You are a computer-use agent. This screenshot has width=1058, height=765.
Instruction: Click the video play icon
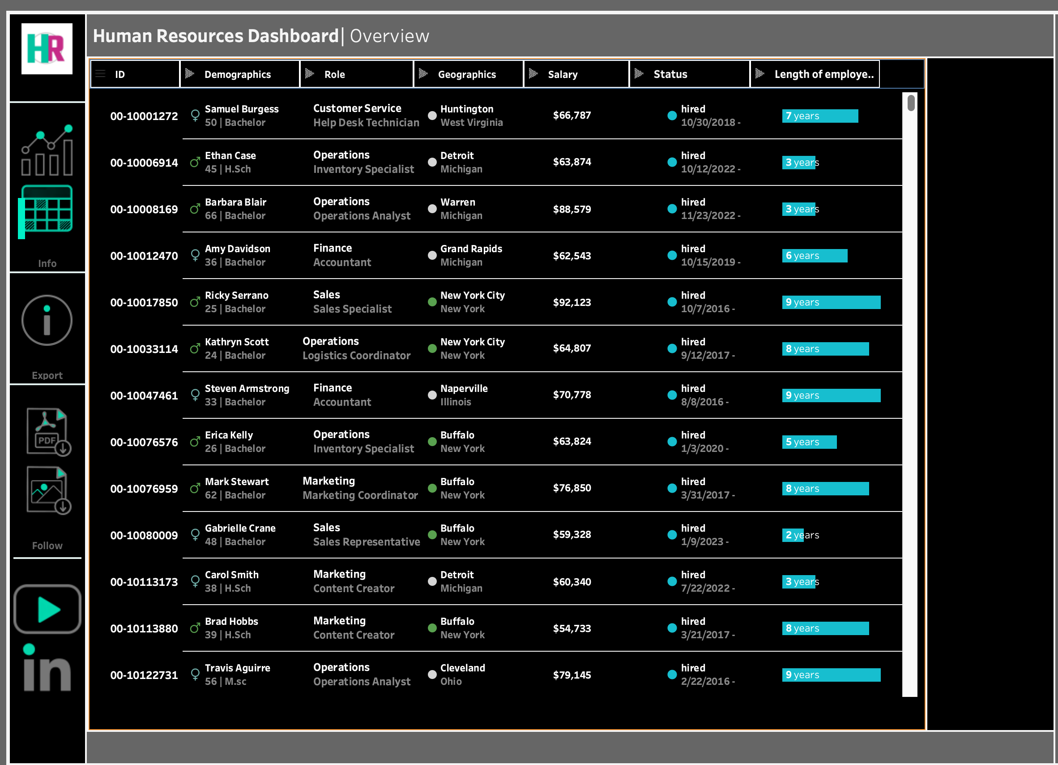pos(47,609)
